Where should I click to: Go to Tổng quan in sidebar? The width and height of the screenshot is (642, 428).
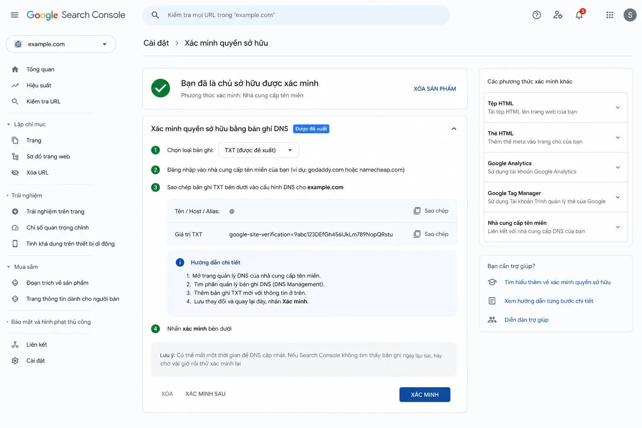(x=40, y=69)
